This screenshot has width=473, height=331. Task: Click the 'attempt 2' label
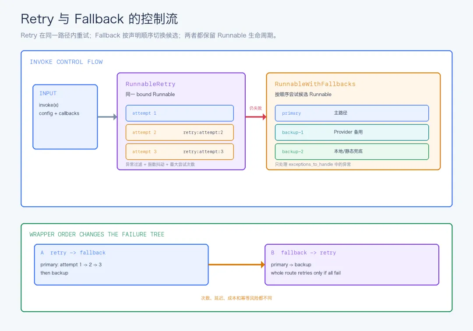pos(144,132)
